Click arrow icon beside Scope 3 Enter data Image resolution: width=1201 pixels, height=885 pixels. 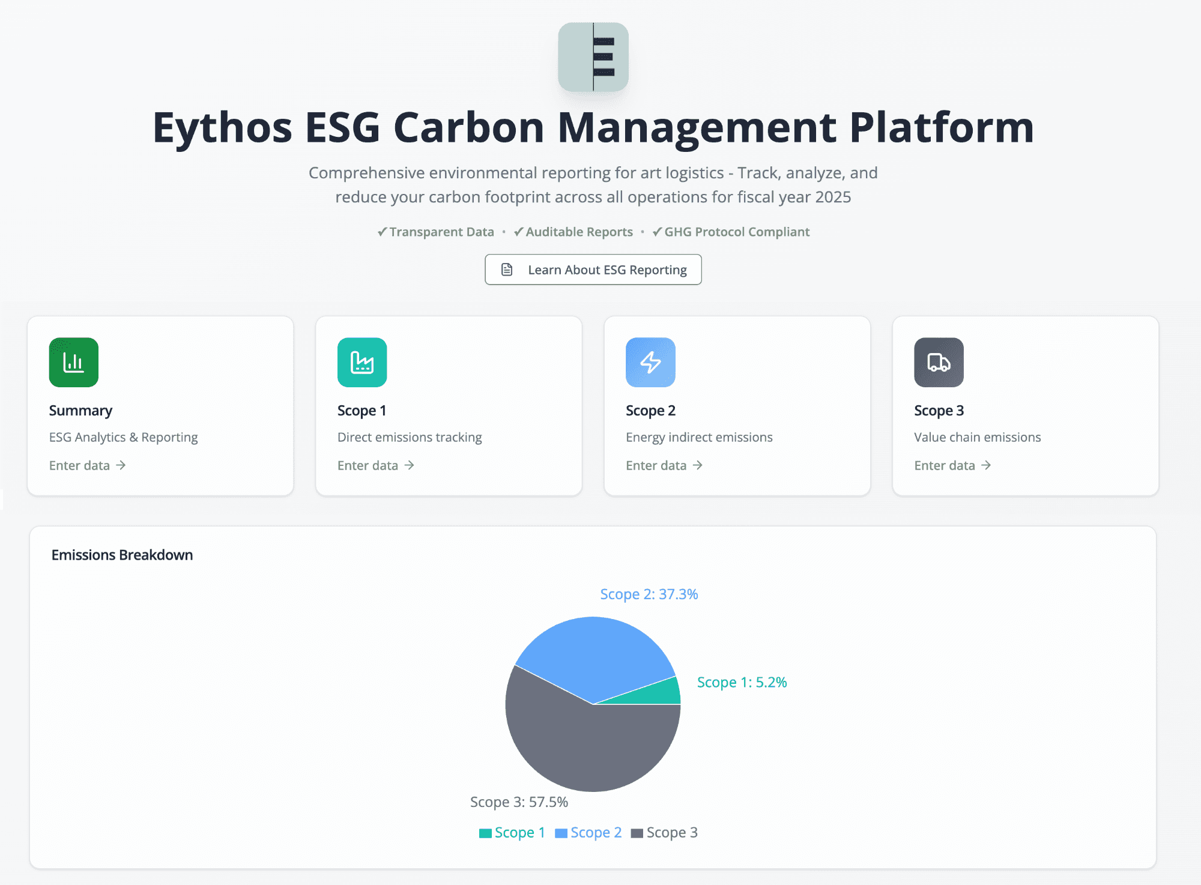pos(986,465)
